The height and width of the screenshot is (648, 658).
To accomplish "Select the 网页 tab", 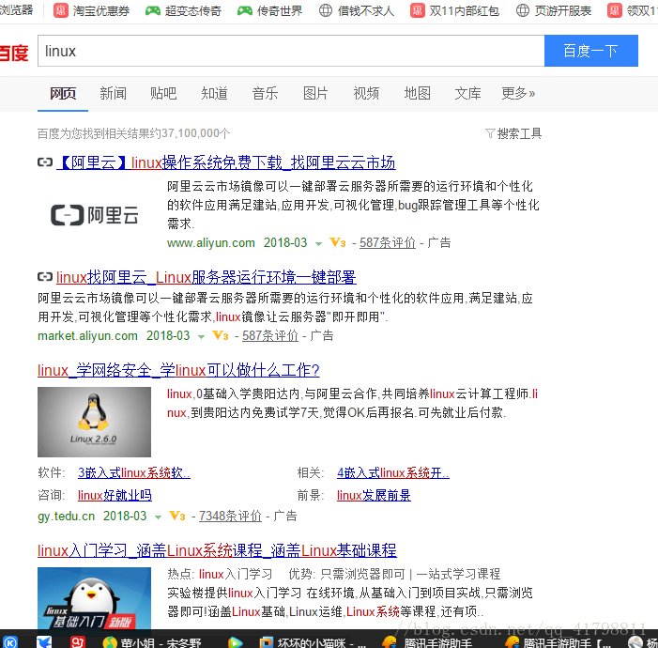I will tap(63, 93).
